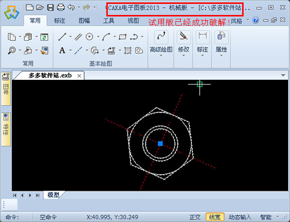Click the Undo arrow icon

click(x=72, y=7)
